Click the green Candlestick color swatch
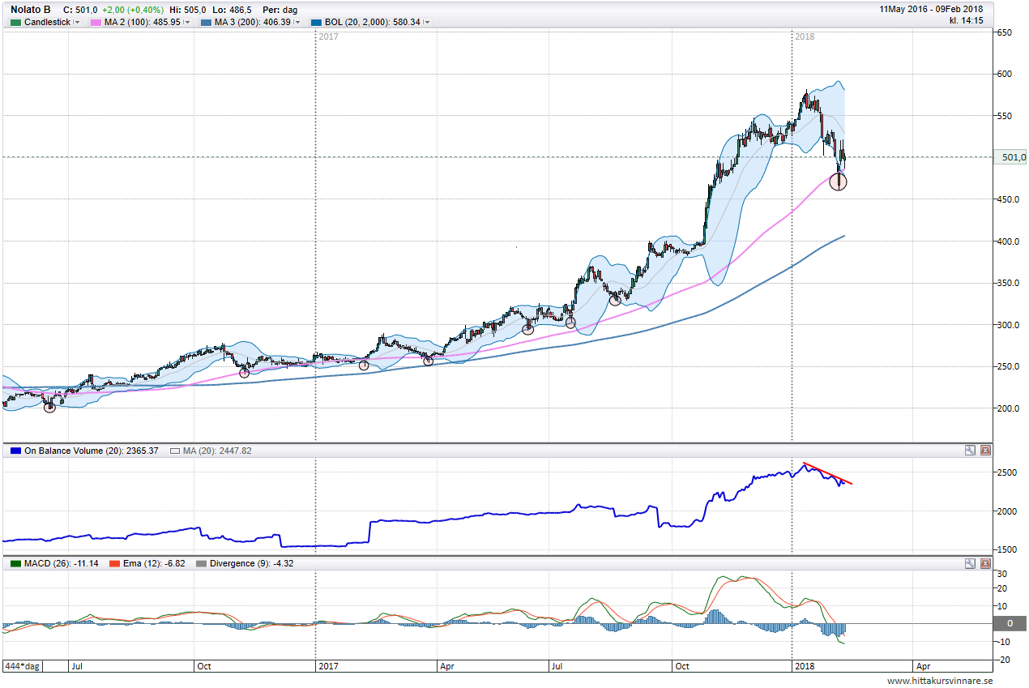Image resolution: width=1029 pixels, height=688 pixels. click(15, 23)
